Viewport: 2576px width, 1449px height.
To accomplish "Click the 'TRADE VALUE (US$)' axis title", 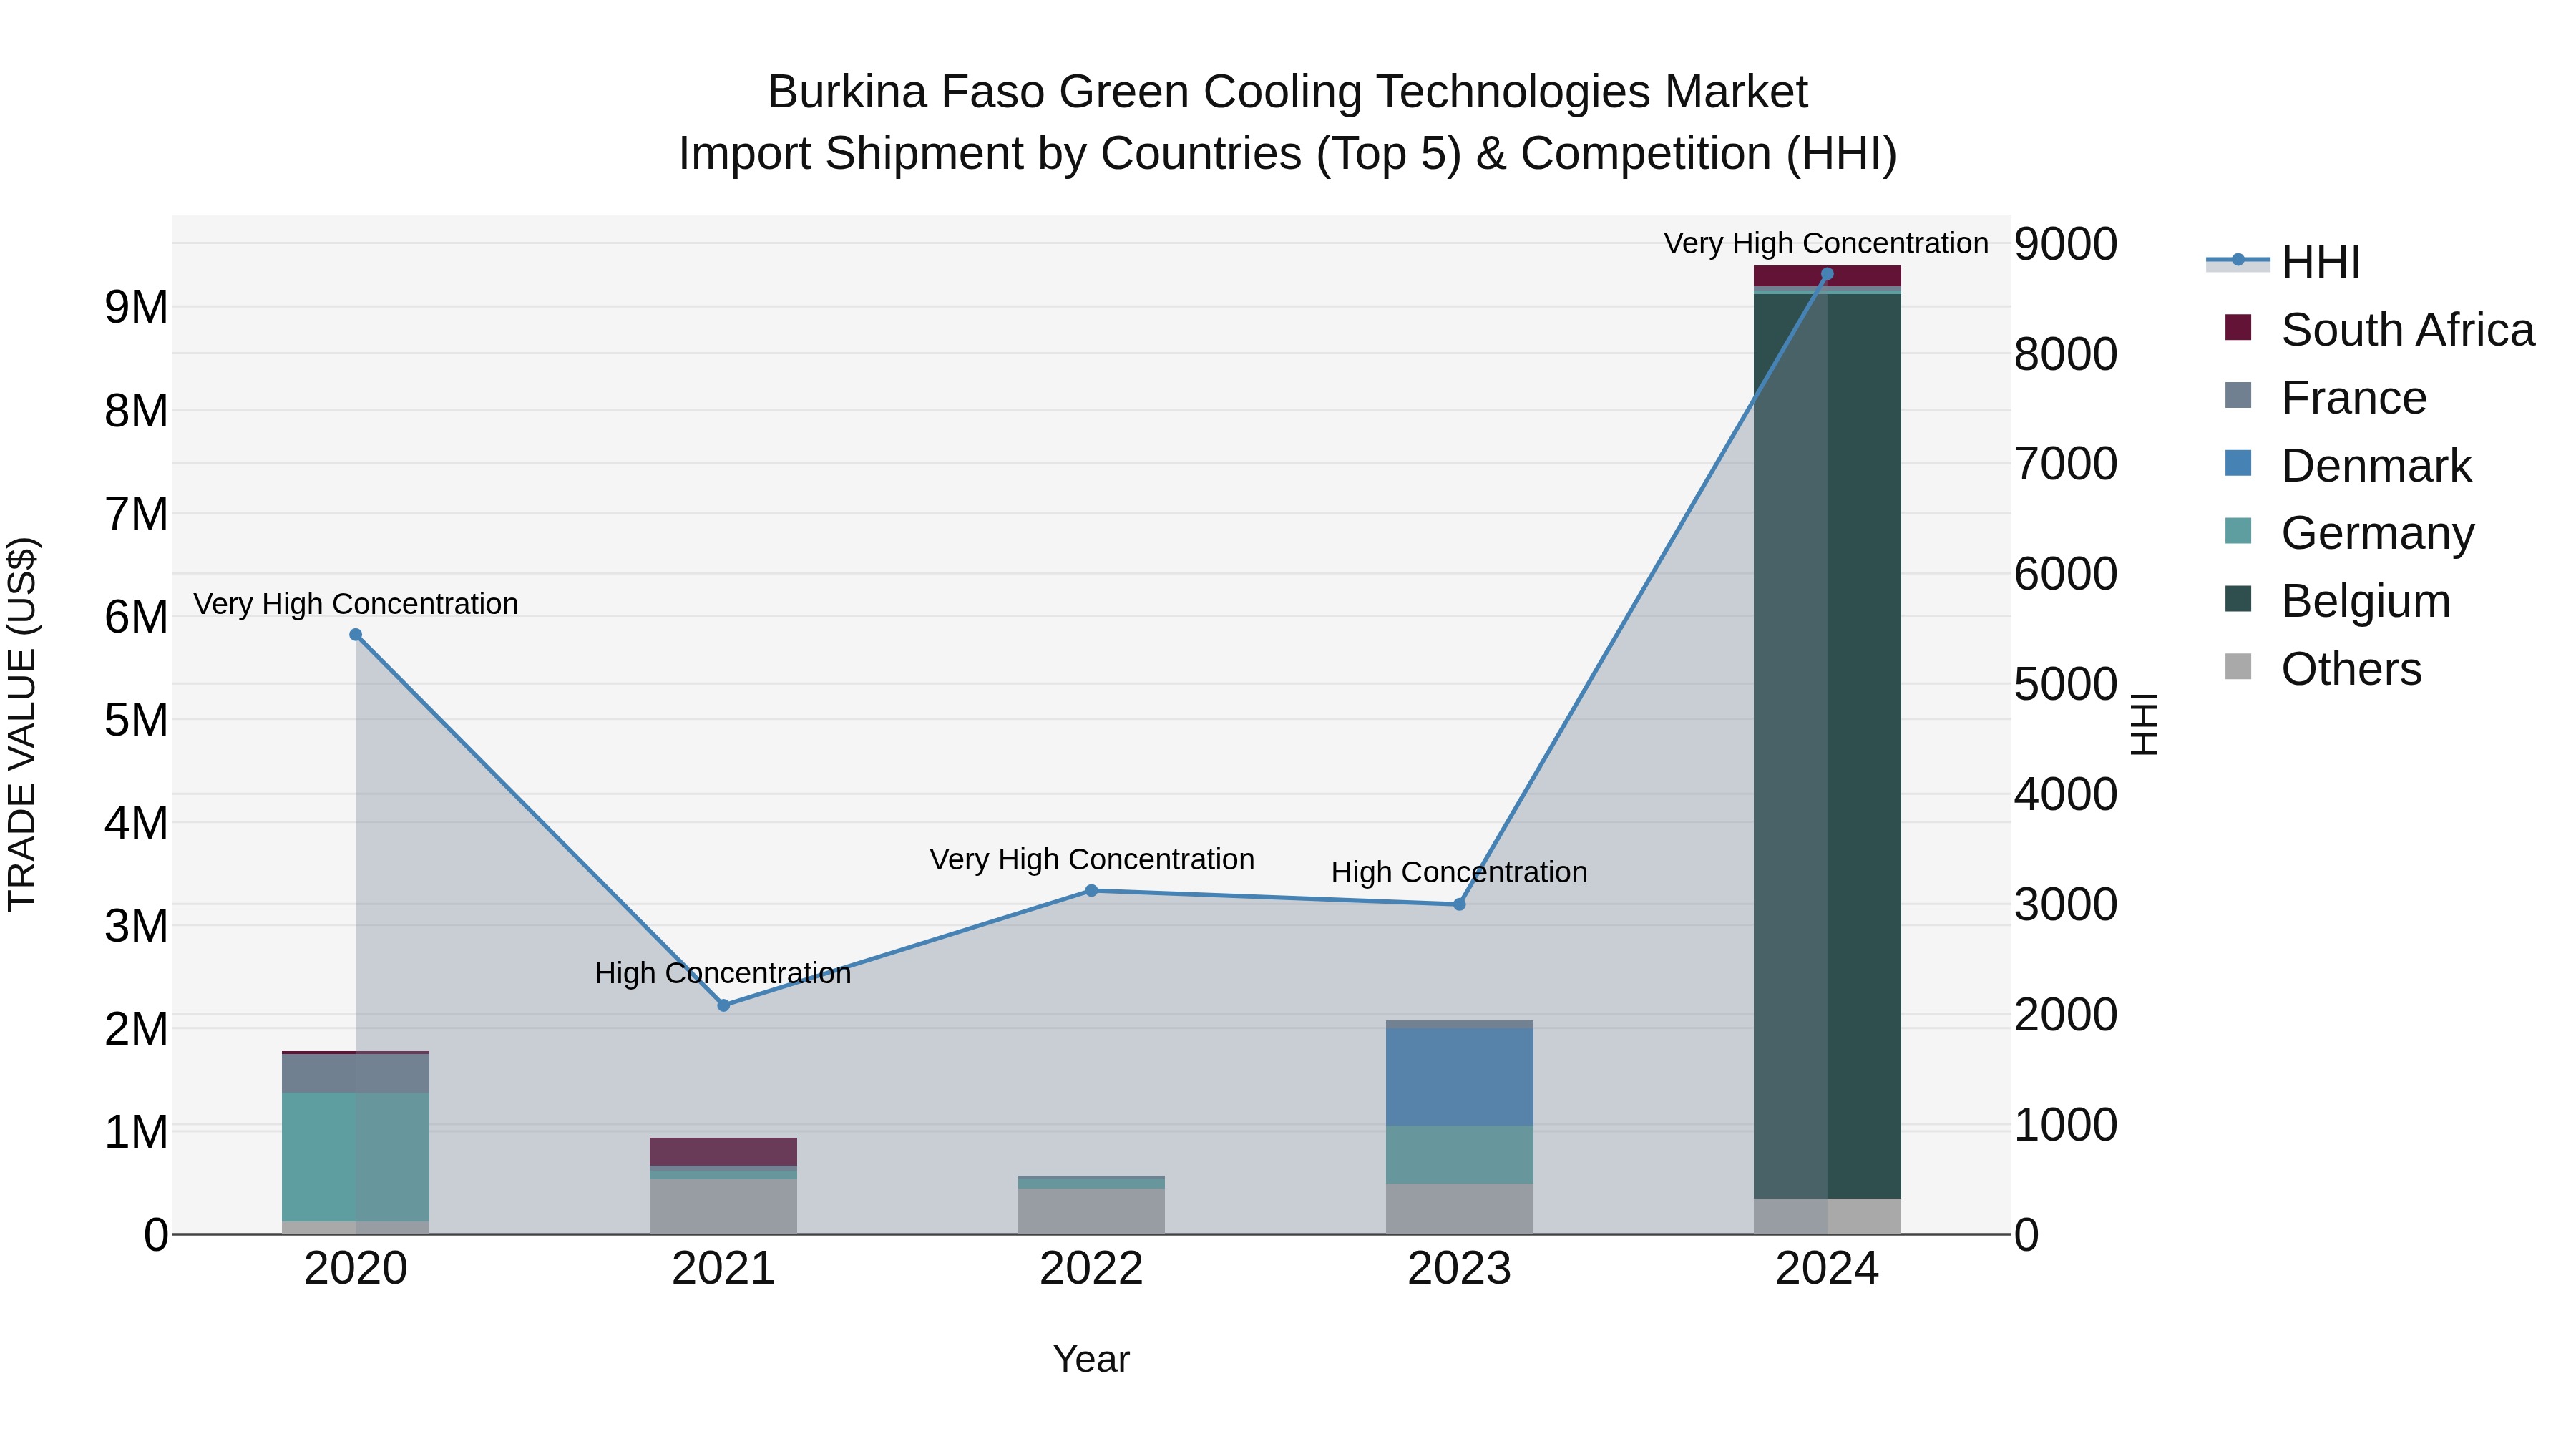I will [x=22, y=724].
